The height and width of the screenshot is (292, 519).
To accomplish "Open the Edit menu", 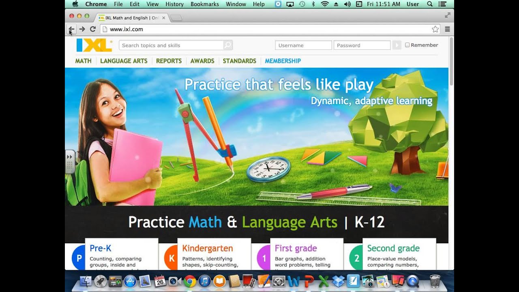I will (135, 4).
